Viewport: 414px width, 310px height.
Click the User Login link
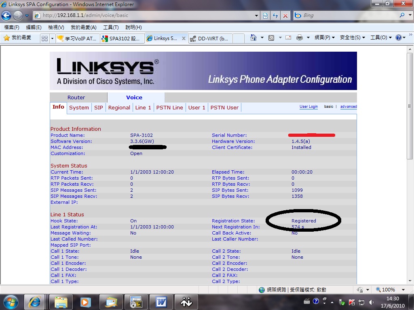click(x=308, y=107)
